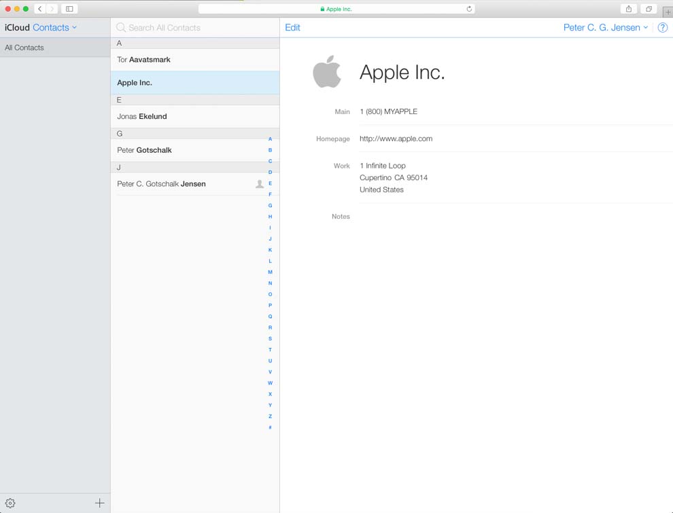
Task: Show all tabs with the tabs icon
Action: [x=649, y=9]
